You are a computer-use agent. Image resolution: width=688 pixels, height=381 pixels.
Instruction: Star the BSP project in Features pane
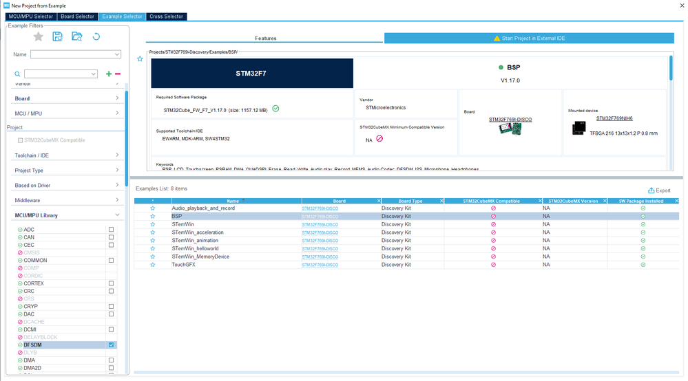pos(140,58)
